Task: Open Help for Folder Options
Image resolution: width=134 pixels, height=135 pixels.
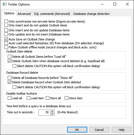Action: [x=122, y=130]
